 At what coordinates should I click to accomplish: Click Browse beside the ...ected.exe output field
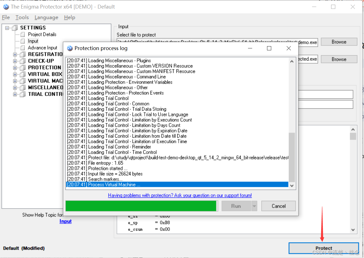point(339,59)
